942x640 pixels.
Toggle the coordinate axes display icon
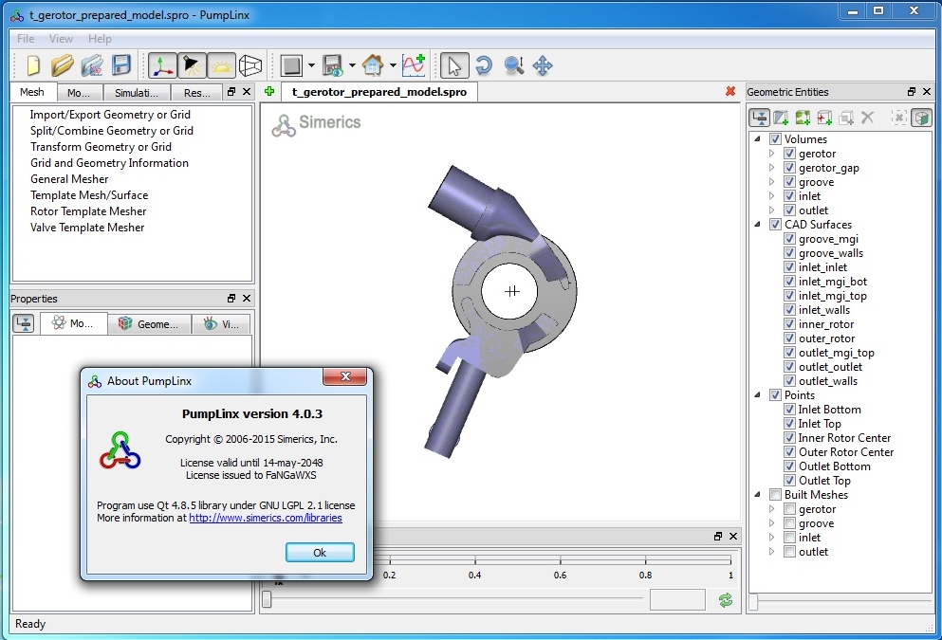point(163,65)
